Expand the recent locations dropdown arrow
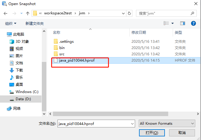The height and width of the screenshot is (140, 201). tap(21, 13)
